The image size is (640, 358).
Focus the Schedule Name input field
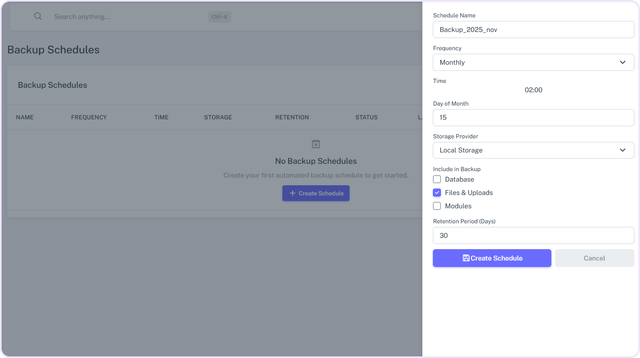(533, 30)
